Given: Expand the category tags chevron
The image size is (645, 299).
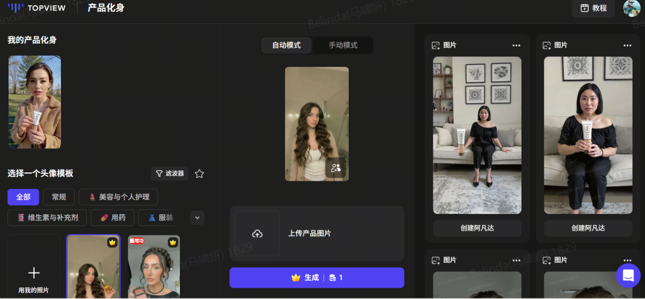Looking at the screenshot, I should point(197,218).
